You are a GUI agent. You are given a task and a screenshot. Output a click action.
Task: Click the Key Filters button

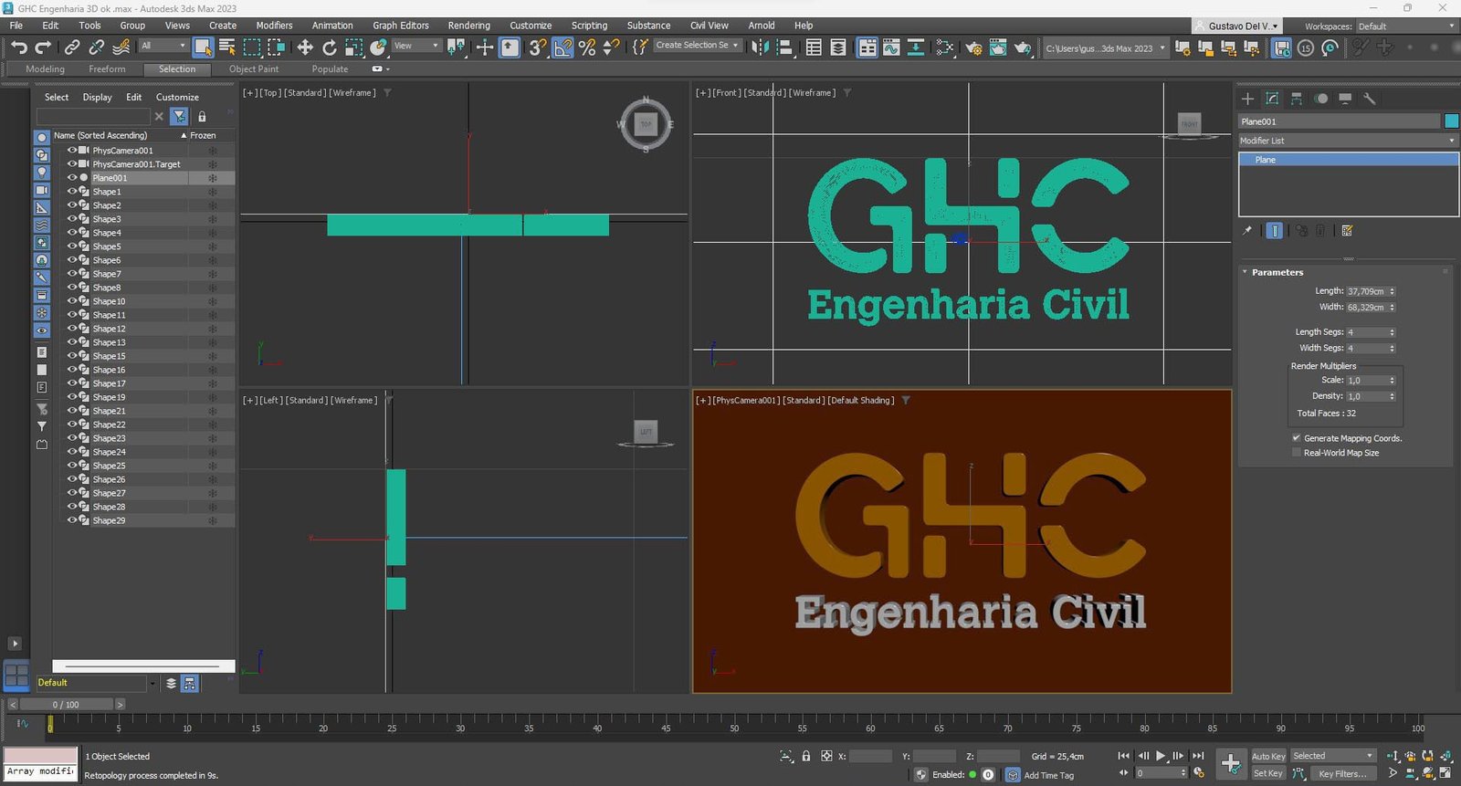coord(1342,773)
